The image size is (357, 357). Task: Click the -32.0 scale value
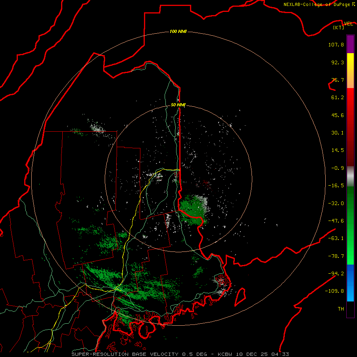[x=336, y=203]
